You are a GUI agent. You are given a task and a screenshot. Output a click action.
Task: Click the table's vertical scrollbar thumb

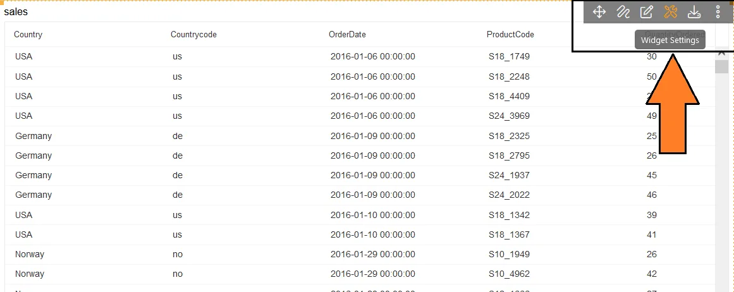[x=721, y=67]
